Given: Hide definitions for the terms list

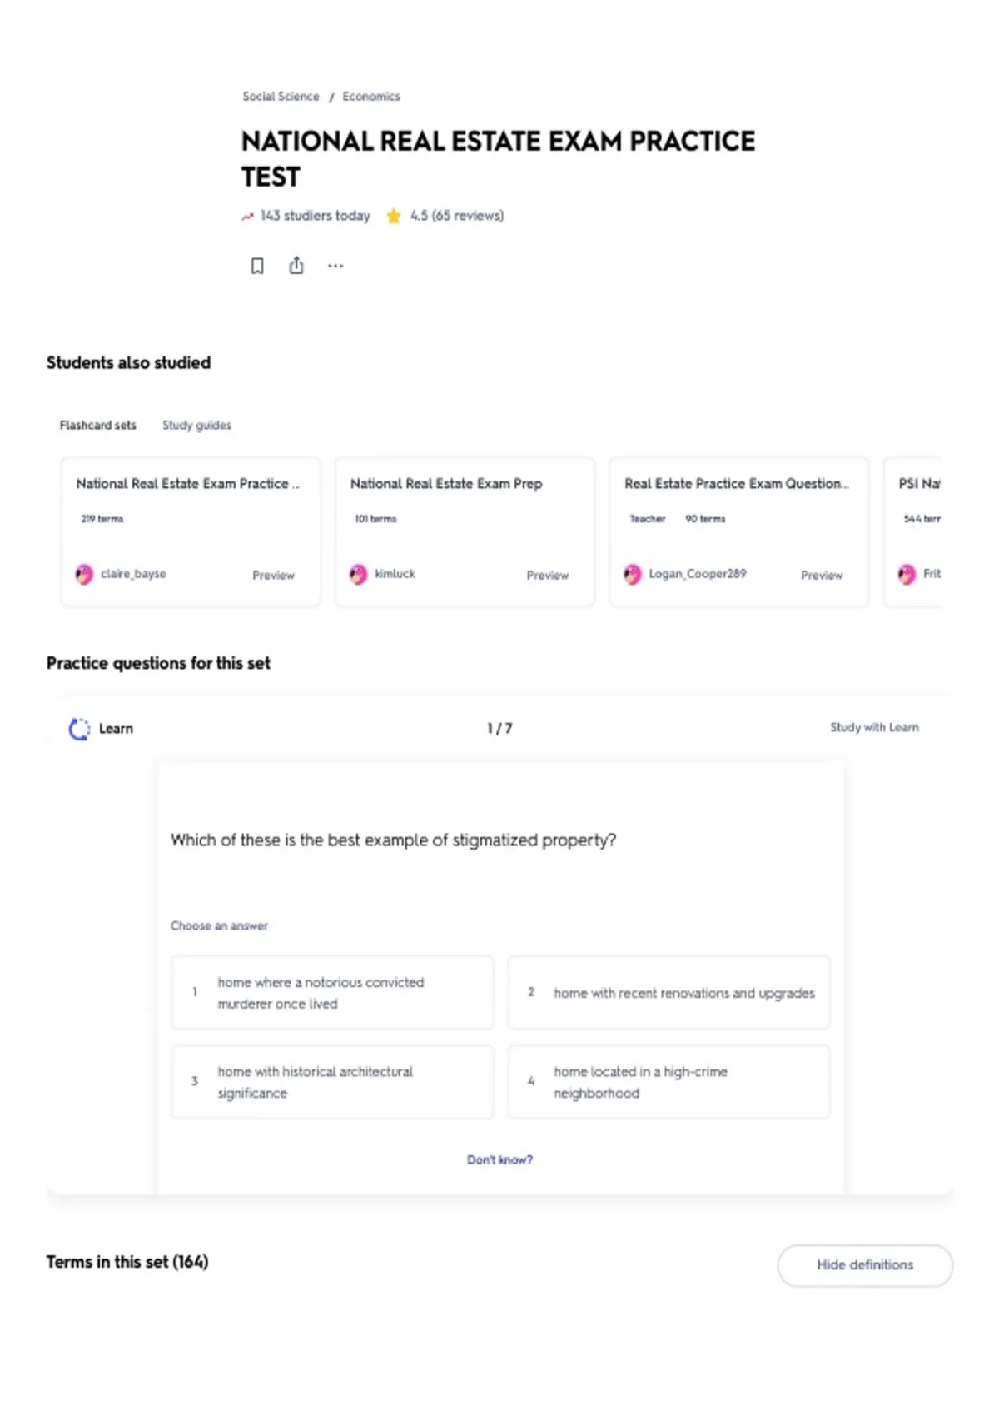Looking at the screenshot, I should pos(865,1265).
